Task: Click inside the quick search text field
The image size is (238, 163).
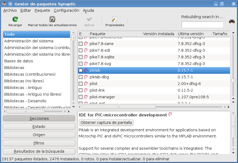Action: (202, 25)
